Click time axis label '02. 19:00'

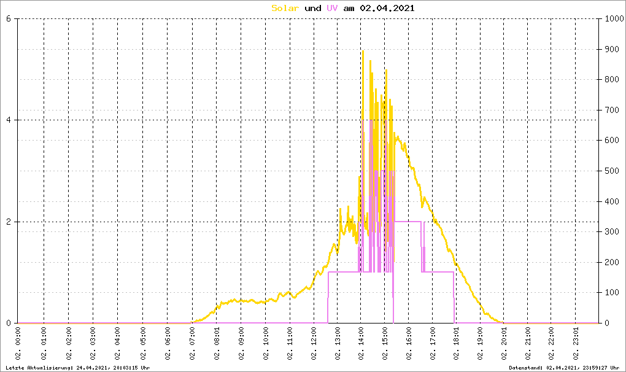(481, 343)
